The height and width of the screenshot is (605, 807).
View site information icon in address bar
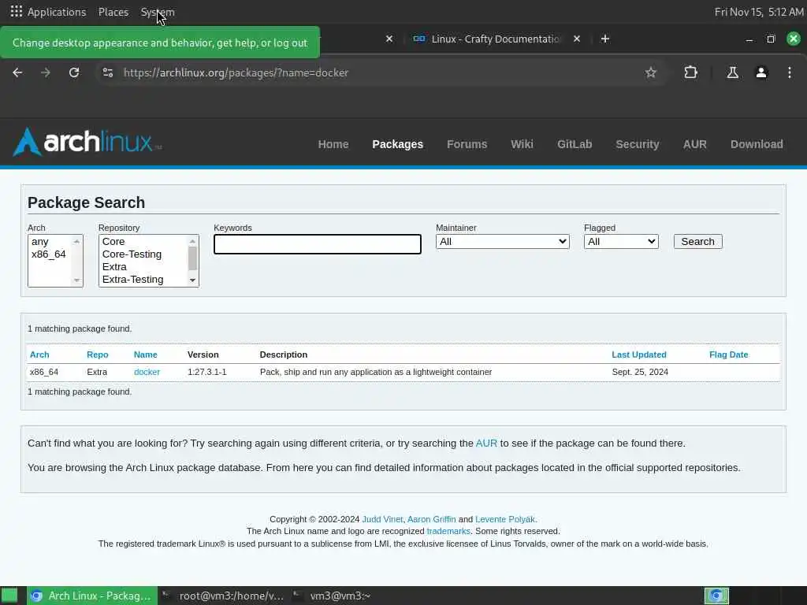point(107,72)
